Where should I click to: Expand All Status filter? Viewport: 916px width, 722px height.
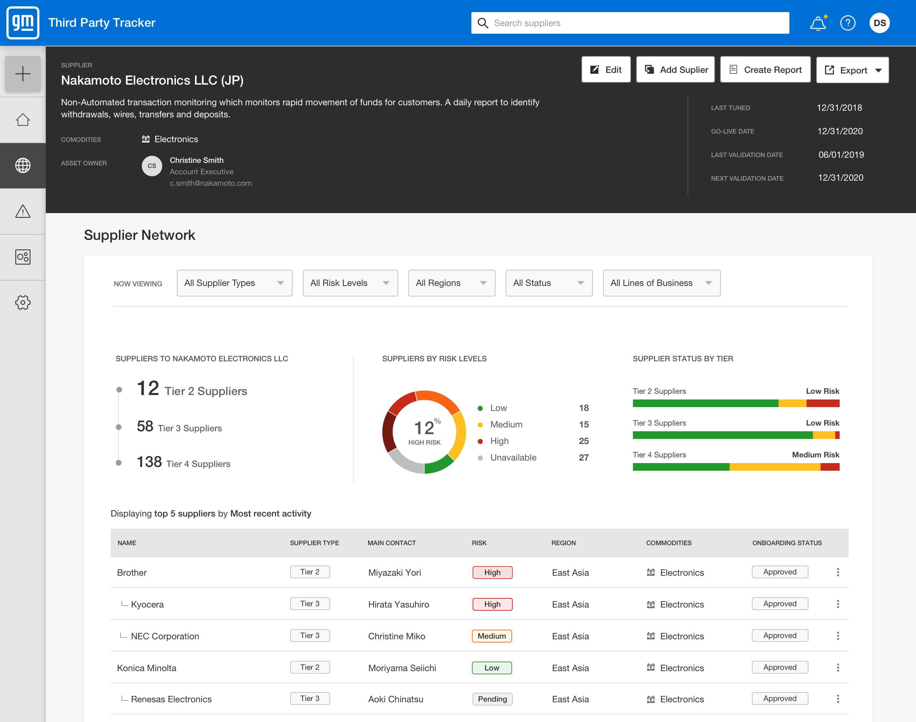[549, 283]
